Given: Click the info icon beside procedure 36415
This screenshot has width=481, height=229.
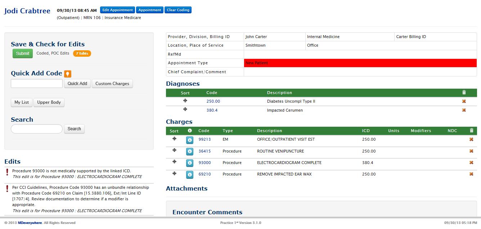Looking at the screenshot, I should (190, 151).
